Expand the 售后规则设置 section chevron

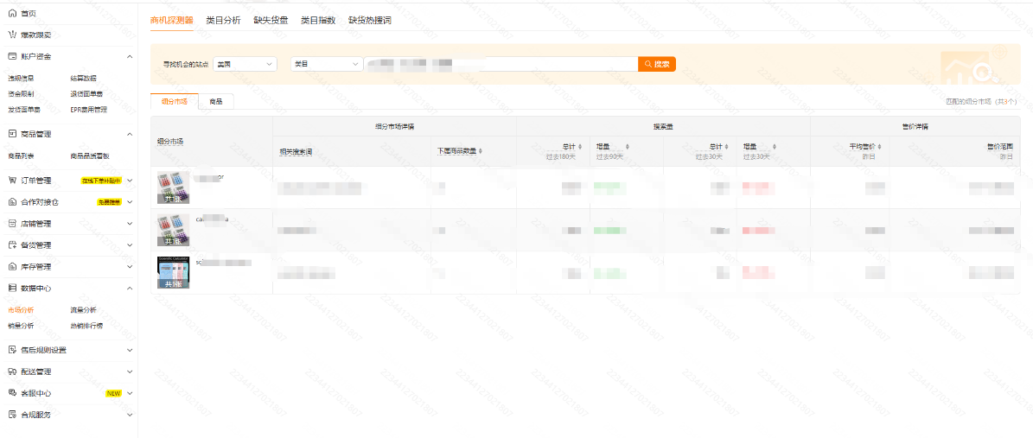pyautogui.click(x=130, y=350)
